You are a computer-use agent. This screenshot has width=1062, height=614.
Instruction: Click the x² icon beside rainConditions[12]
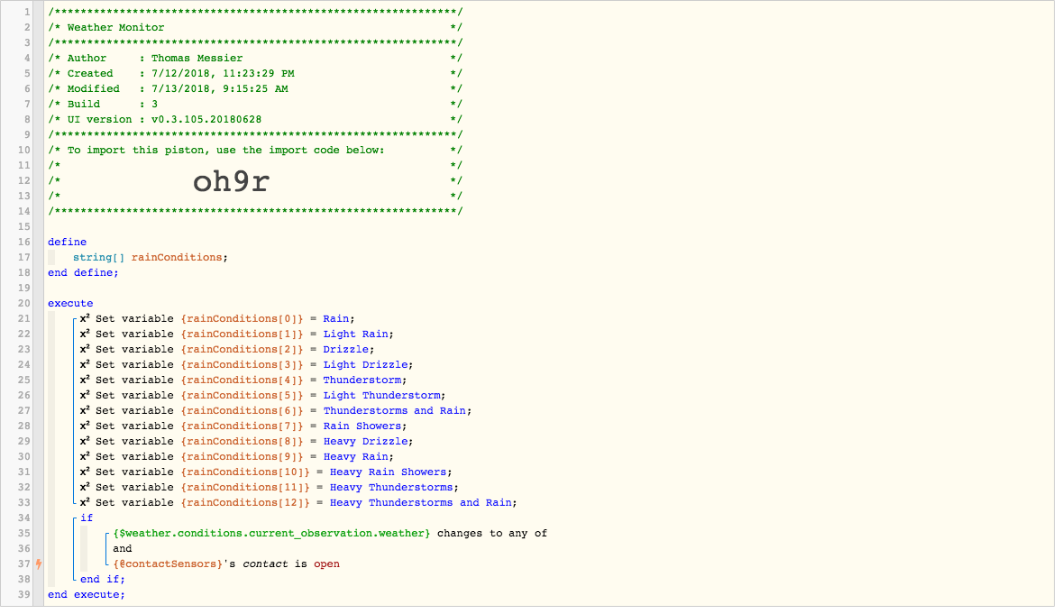85,503
